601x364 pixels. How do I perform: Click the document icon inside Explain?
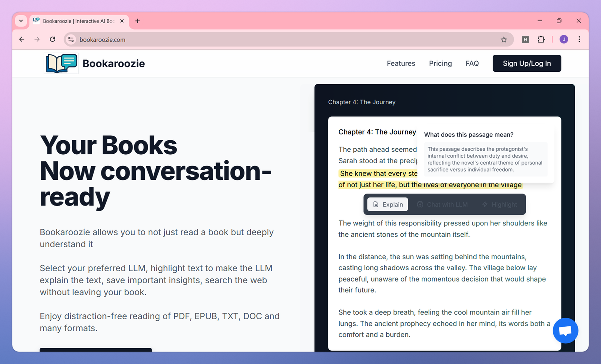(376, 204)
